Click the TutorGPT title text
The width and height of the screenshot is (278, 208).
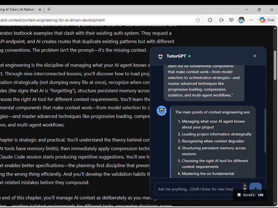[x=176, y=56]
